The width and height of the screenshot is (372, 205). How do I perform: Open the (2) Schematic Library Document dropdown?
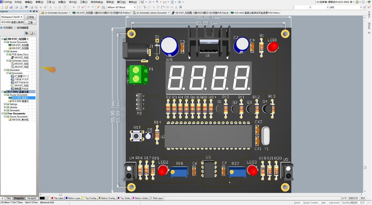(168, 13)
